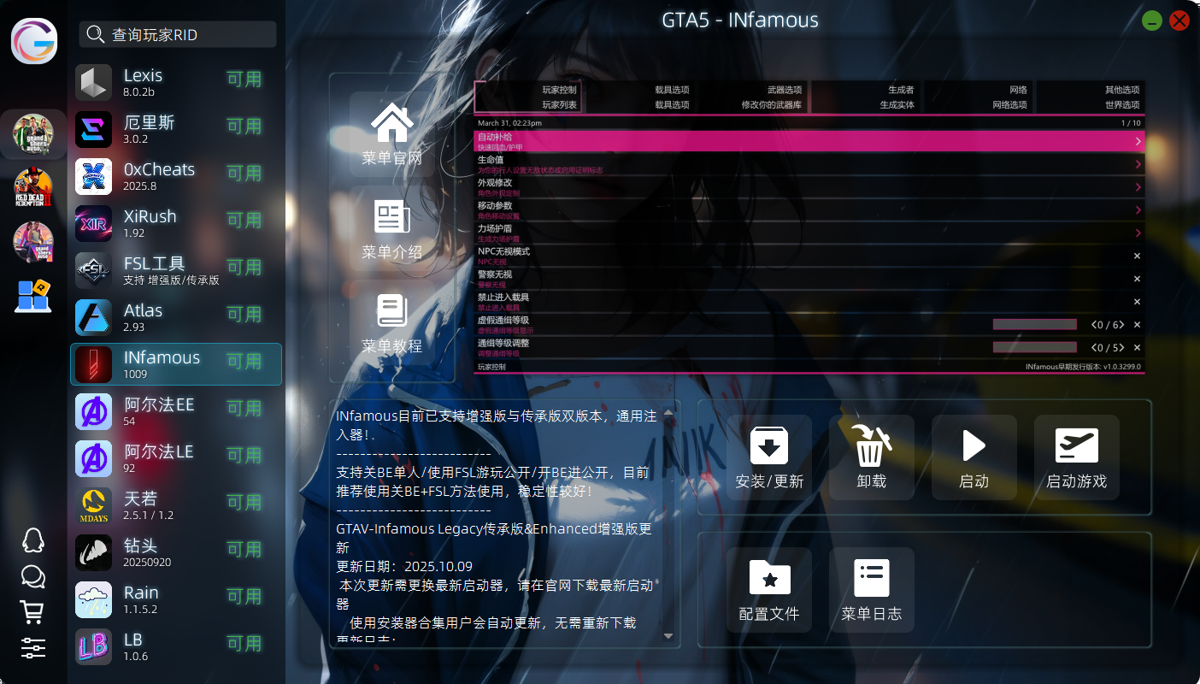The width and height of the screenshot is (1200, 684).
Task: Open the 配置文件 starred folder icon
Action: [x=768, y=579]
